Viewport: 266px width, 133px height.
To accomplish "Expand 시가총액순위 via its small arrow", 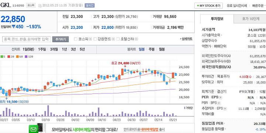I will pos(221,35).
